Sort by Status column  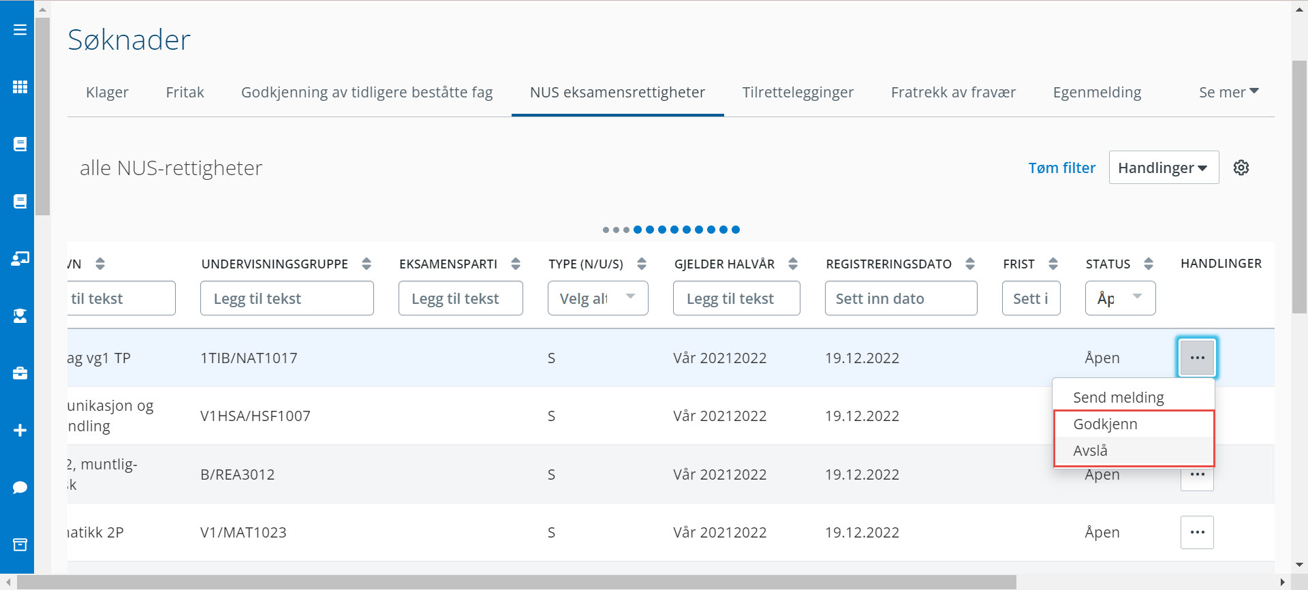(1149, 264)
